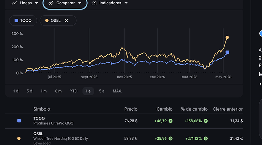Image resolution: width=262 pixels, height=145 pixels.
Task: Click the +158,66% change value
Action: [193, 121]
